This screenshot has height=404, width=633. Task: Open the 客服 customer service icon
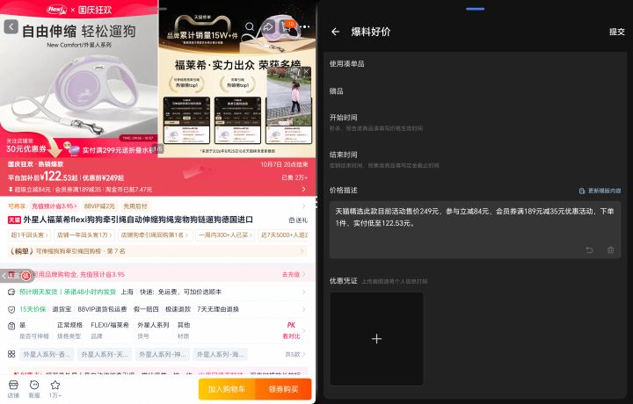34,389
